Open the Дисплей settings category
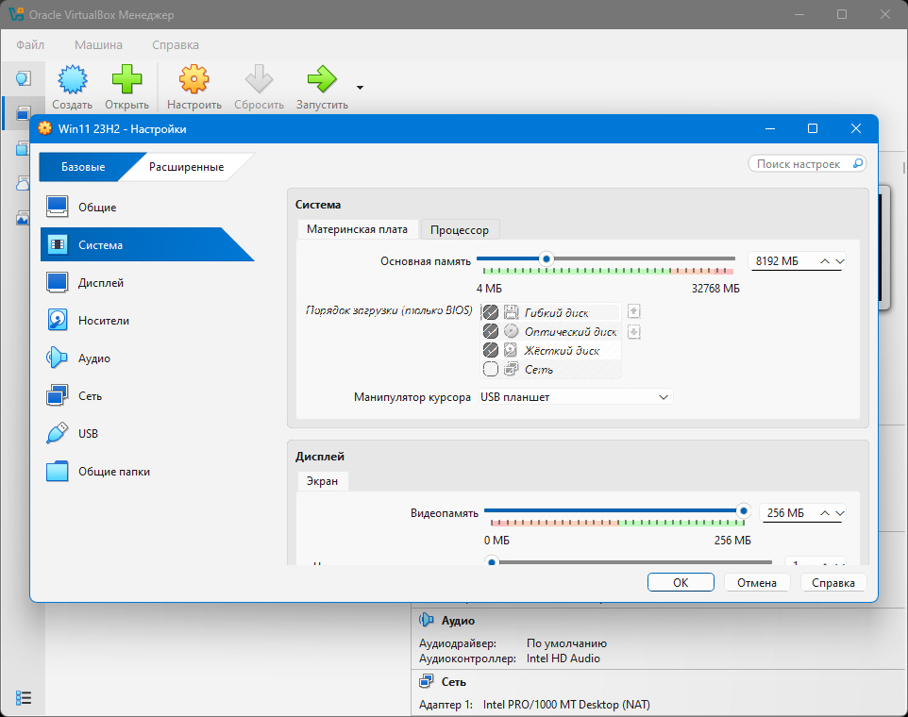The image size is (908, 717). click(100, 283)
